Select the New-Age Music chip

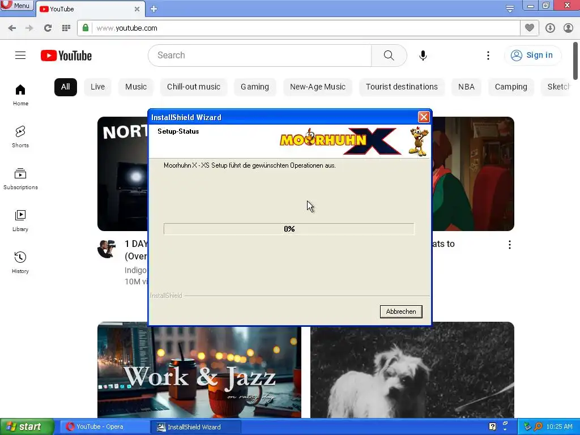(x=318, y=87)
